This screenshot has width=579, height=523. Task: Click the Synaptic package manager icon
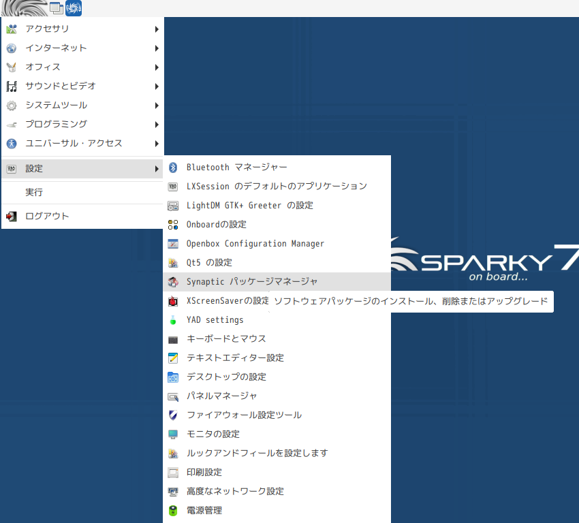pos(173,282)
